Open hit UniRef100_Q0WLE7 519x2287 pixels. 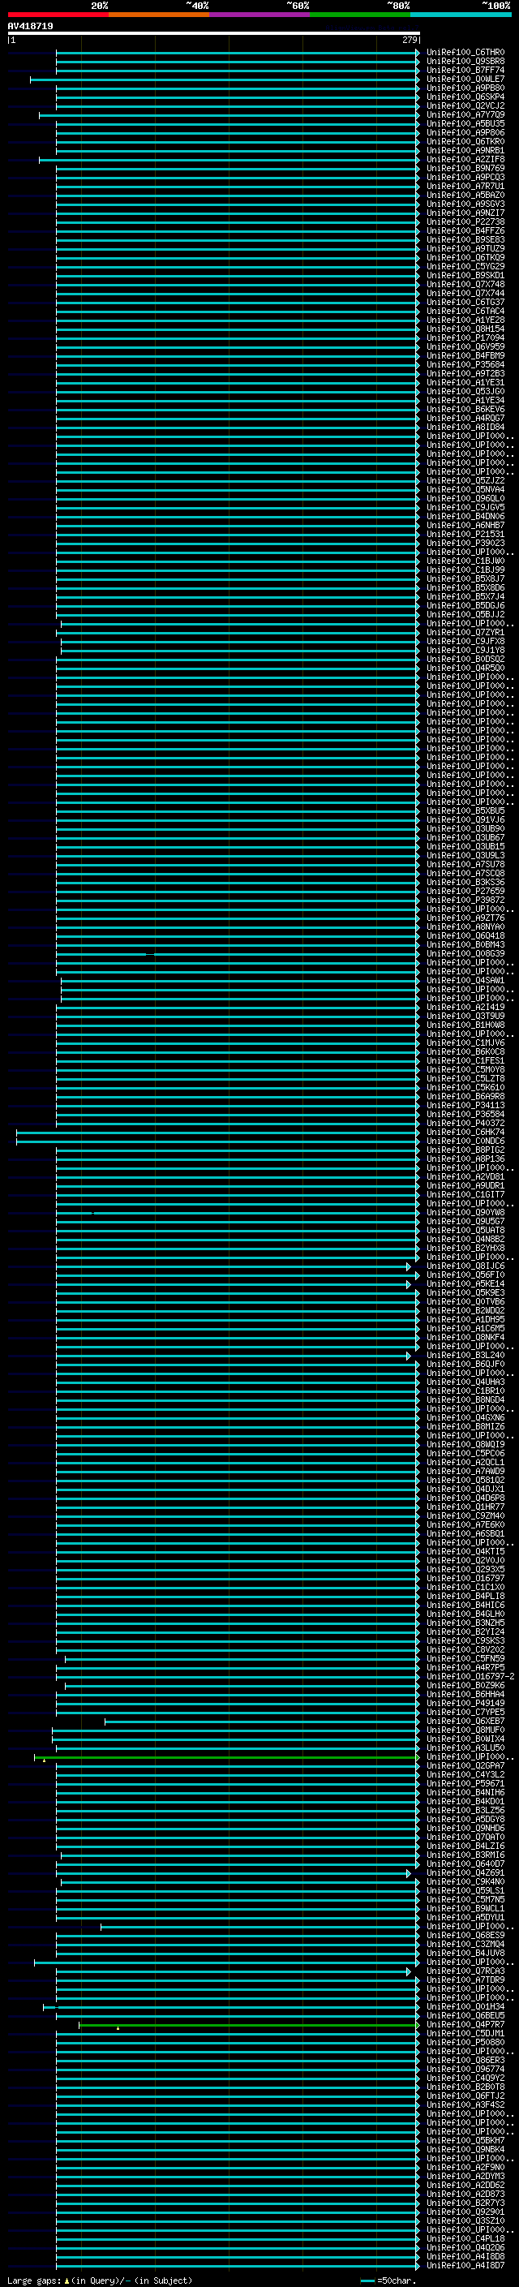click(465, 79)
